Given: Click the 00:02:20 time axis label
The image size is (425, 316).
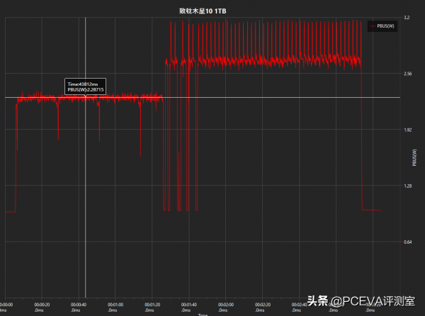Looking at the screenshot, I should click(261, 306).
